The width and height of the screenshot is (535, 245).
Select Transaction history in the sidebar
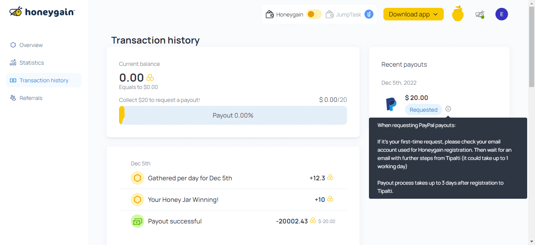(44, 80)
